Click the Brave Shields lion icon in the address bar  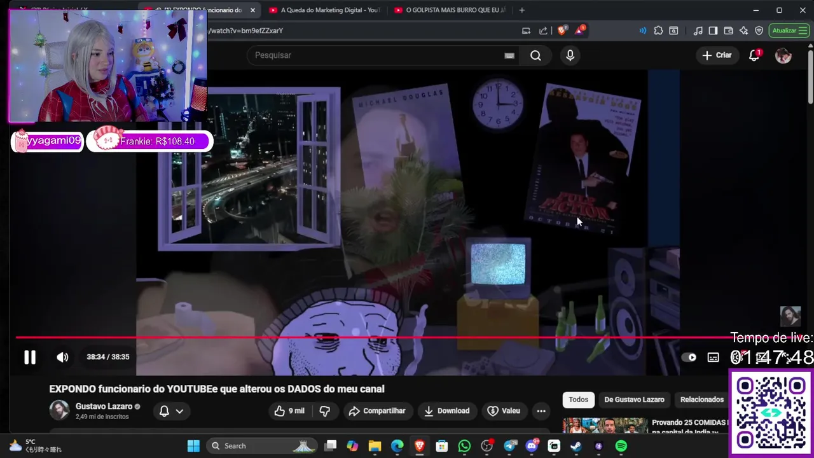(x=562, y=31)
